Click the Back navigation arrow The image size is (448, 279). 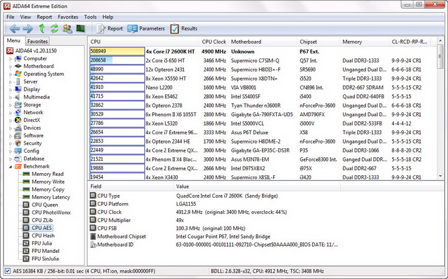pos(14,29)
